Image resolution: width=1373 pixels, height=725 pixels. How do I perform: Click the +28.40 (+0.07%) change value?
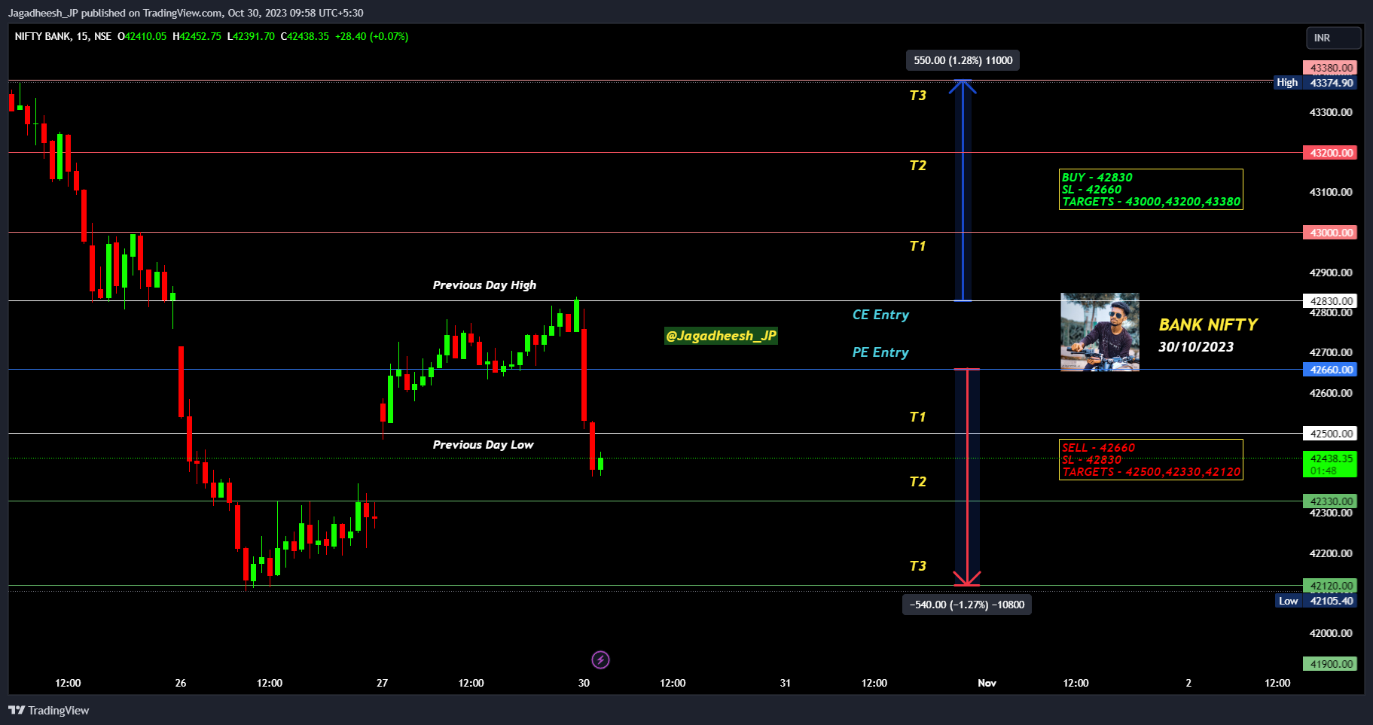[x=371, y=36]
